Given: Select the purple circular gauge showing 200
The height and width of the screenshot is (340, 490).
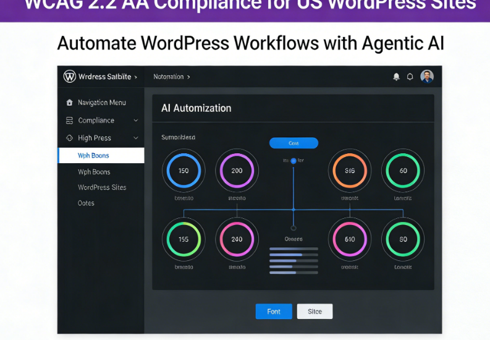Looking at the screenshot, I should [237, 171].
